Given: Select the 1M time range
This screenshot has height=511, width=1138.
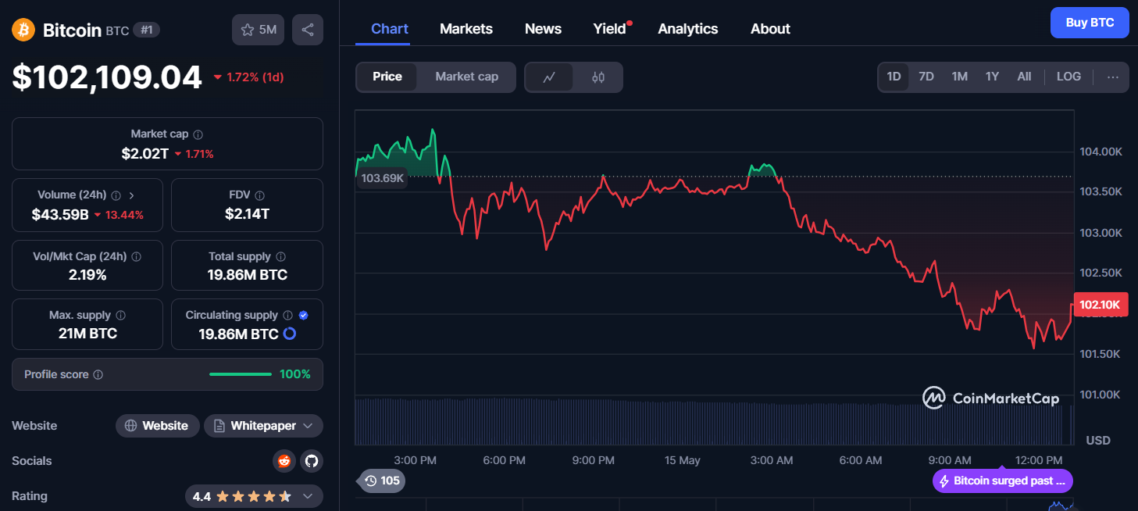Looking at the screenshot, I should coord(960,77).
